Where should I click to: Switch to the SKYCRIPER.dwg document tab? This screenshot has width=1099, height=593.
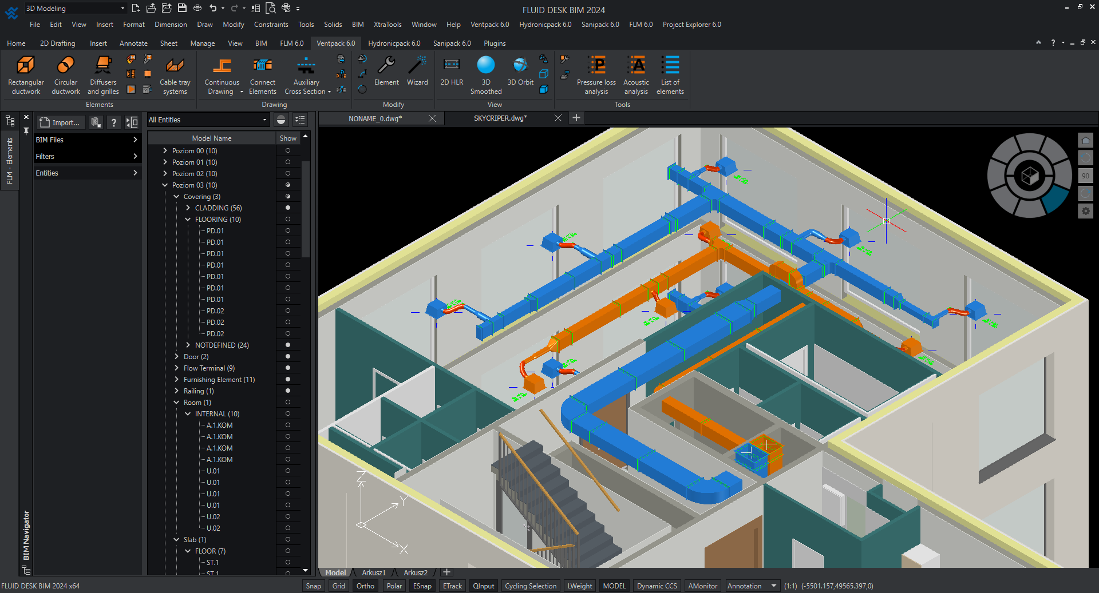pyautogui.click(x=500, y=118)
